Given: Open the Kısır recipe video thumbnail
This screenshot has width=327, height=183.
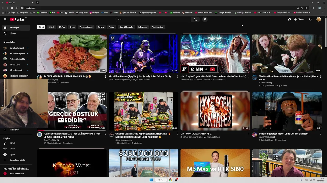Looking at the screenshot, I should pos(72,54).
